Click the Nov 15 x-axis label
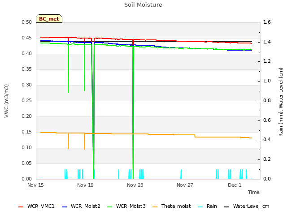 point(35,185)
